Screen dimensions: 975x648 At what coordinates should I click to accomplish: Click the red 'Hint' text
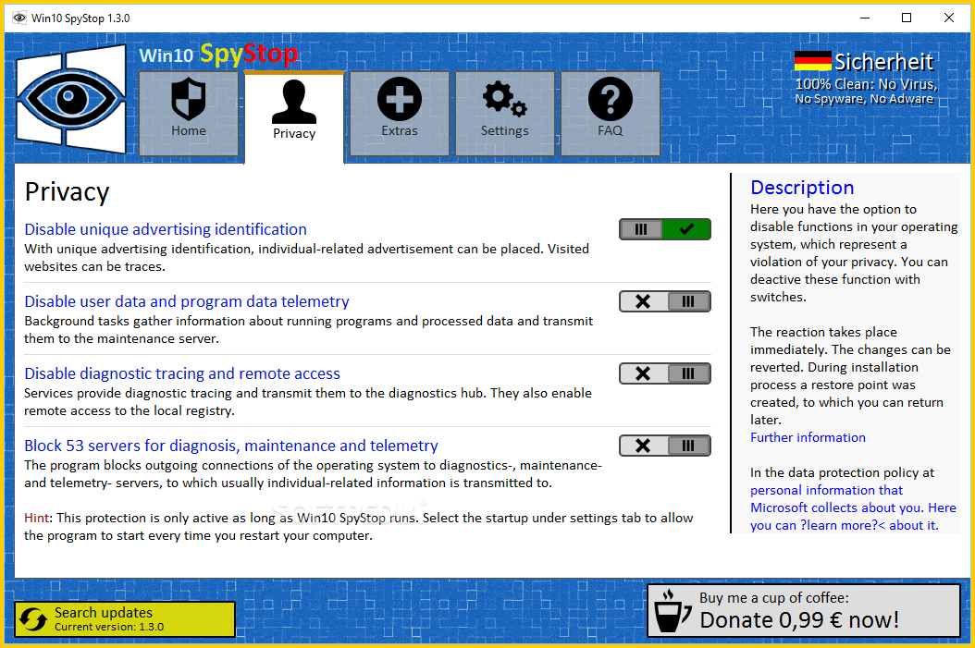pos(37,519)
